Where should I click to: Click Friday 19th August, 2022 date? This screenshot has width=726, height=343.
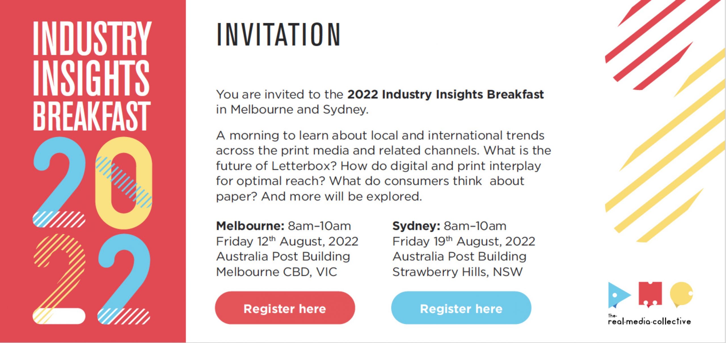click(x=464, y=241)
